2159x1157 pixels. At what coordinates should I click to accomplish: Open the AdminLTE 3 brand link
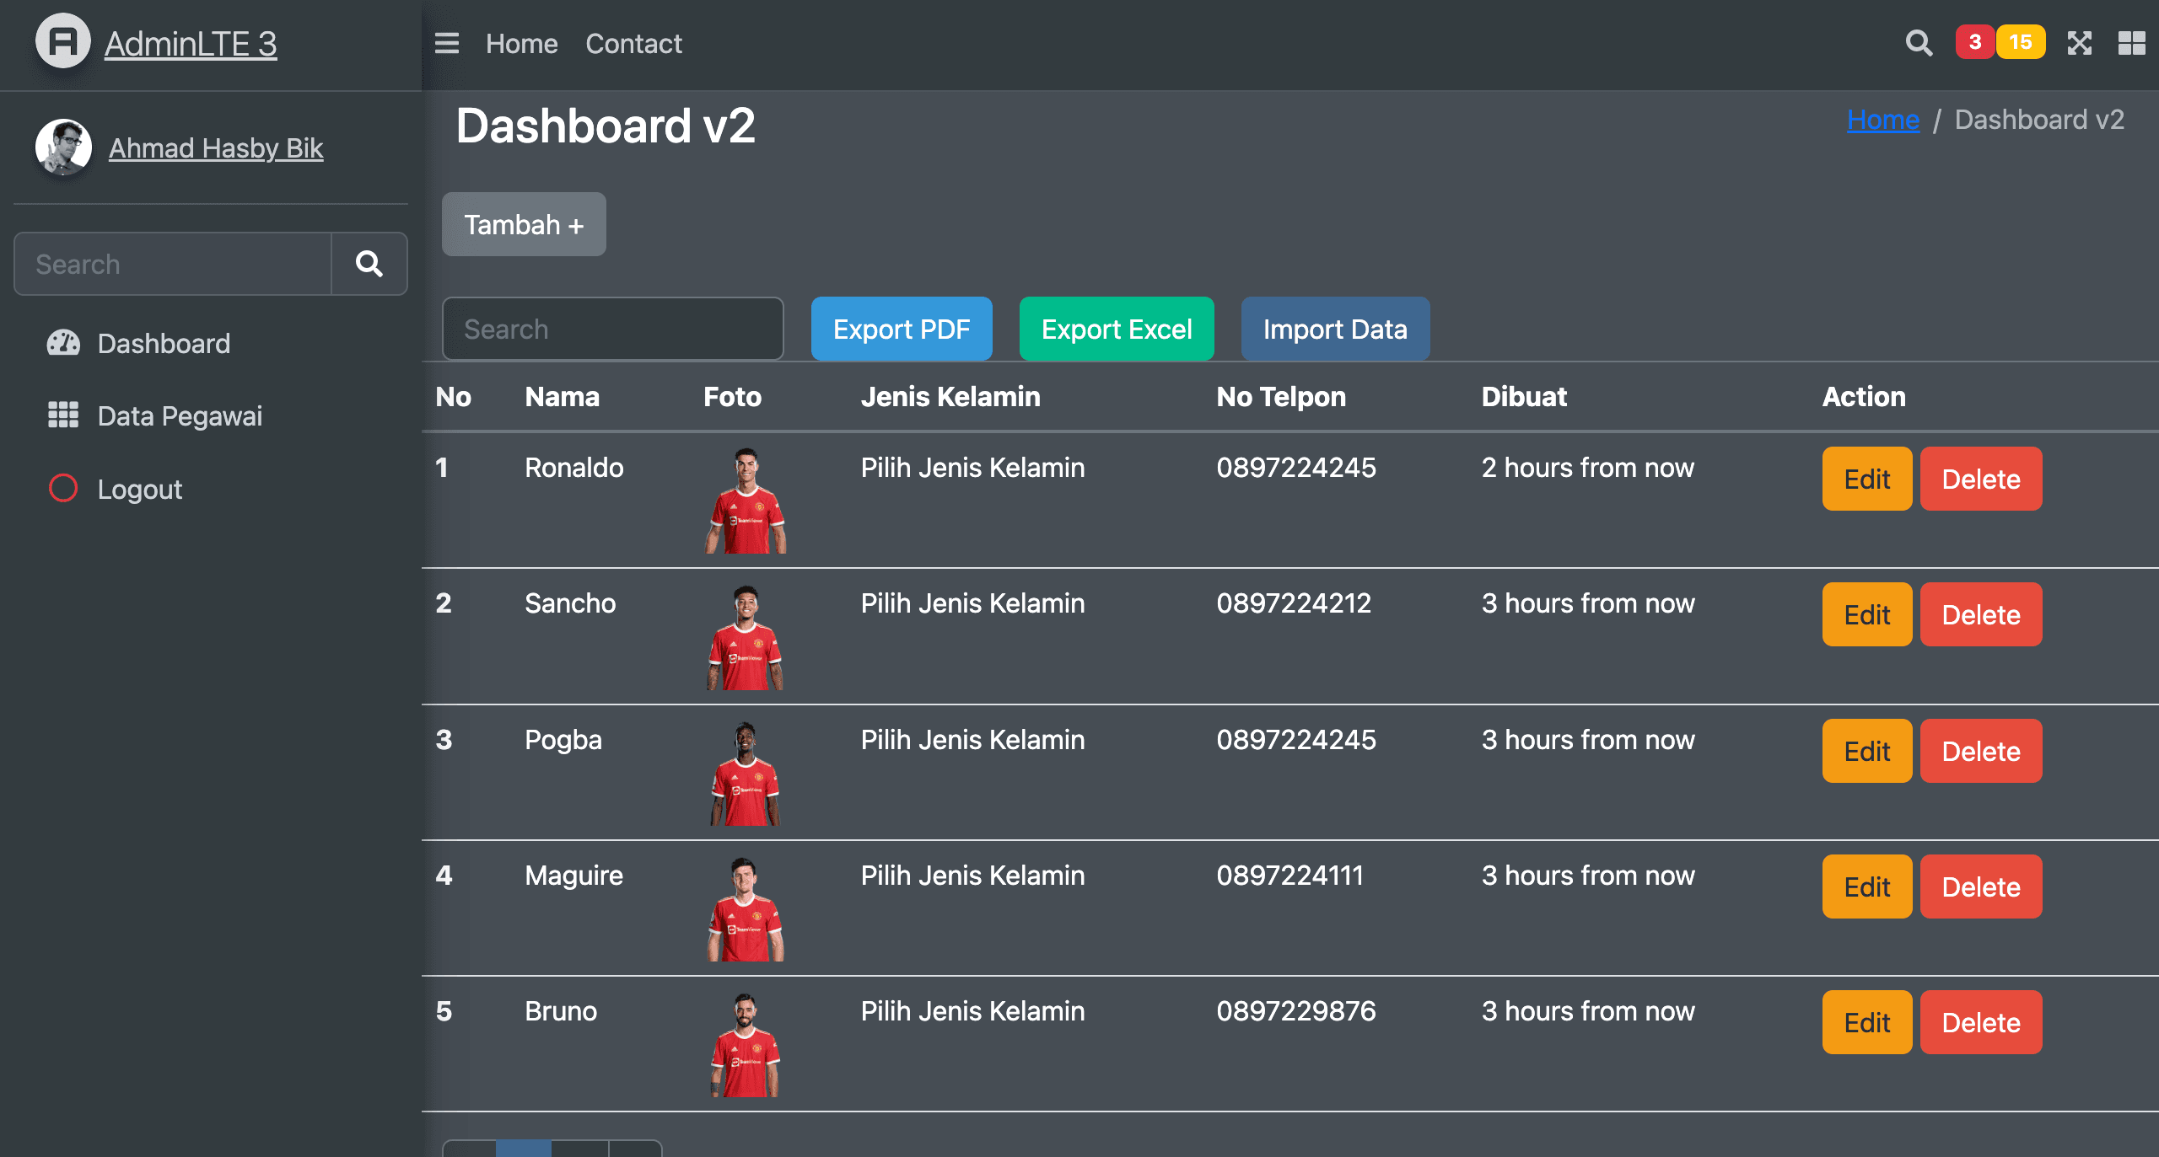(x=191, y=44)
